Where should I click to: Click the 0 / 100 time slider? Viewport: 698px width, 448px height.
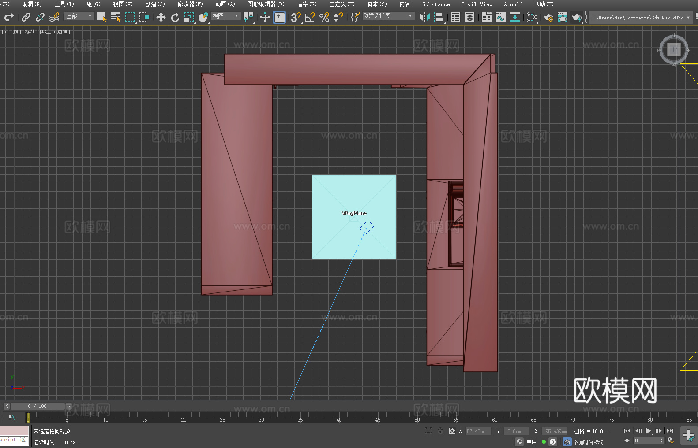(38, 406)
